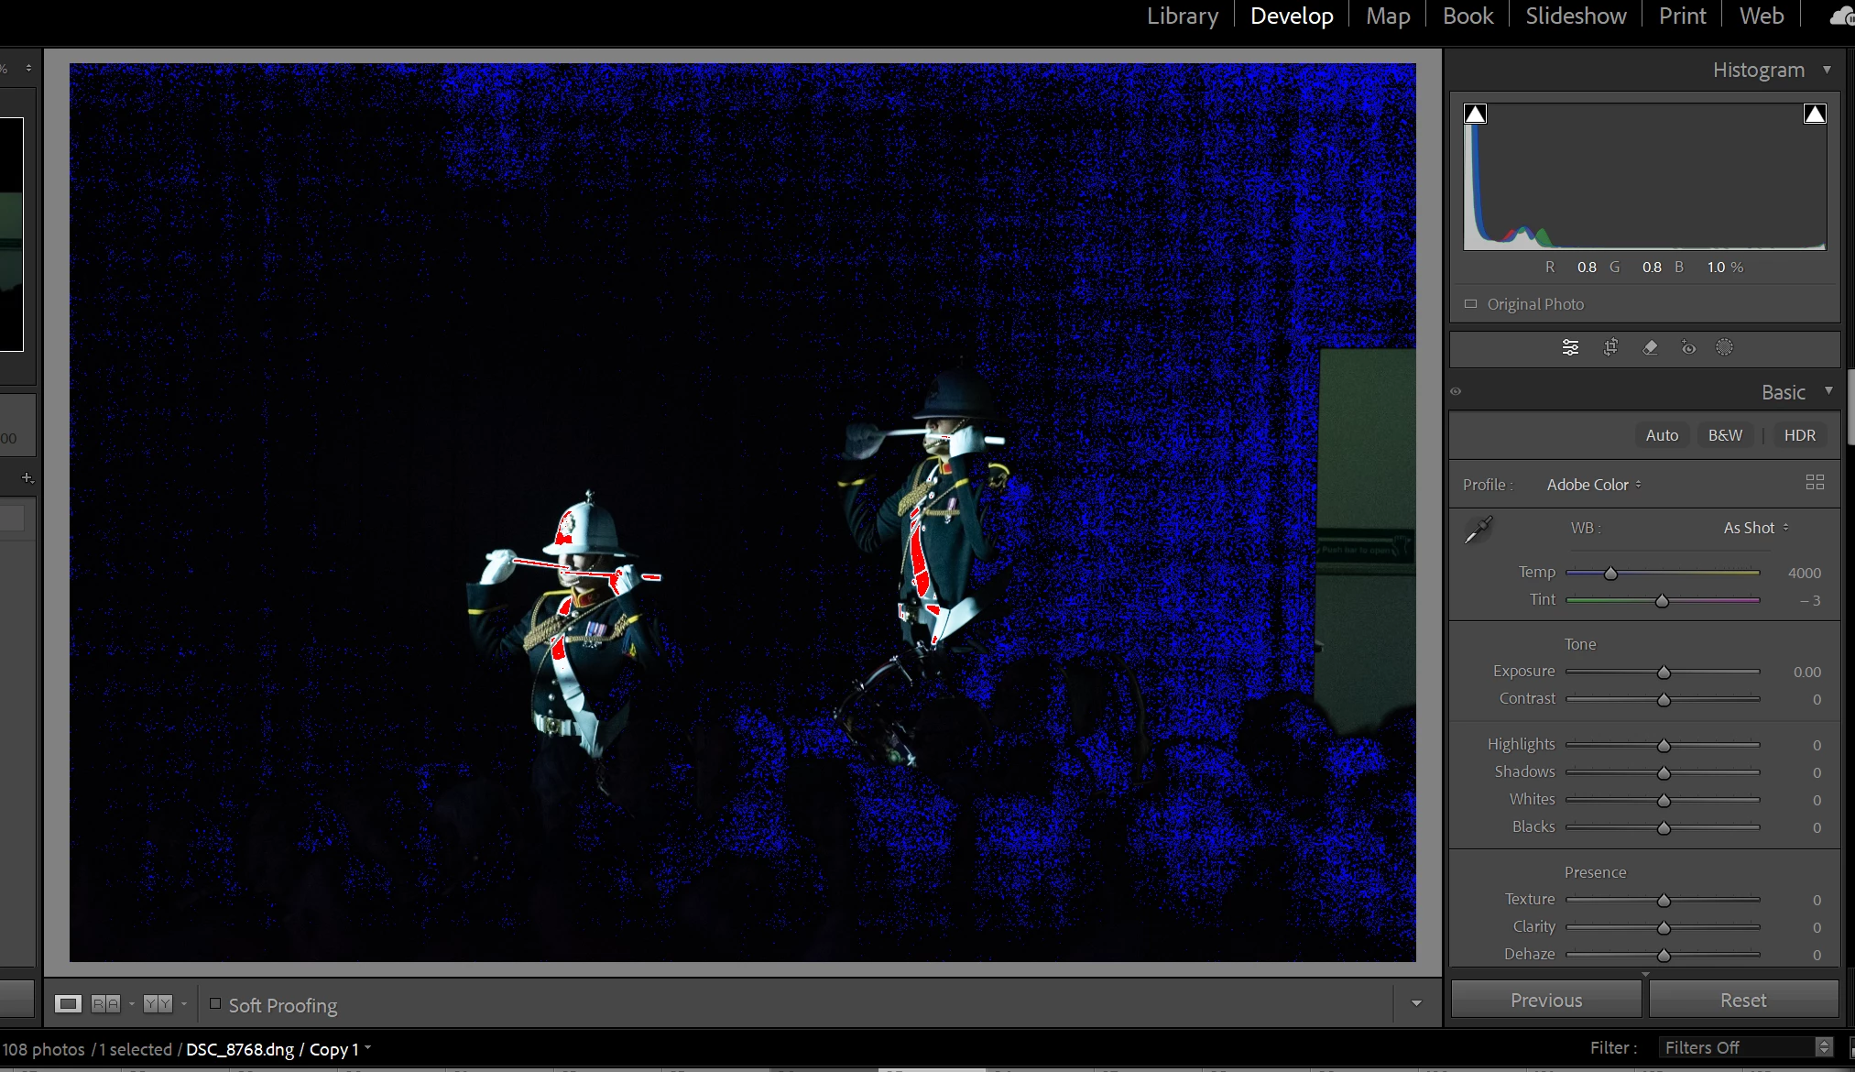Select the Crop and rotate tool
Viewport: 1855px width, 1072px height.
1610,347
